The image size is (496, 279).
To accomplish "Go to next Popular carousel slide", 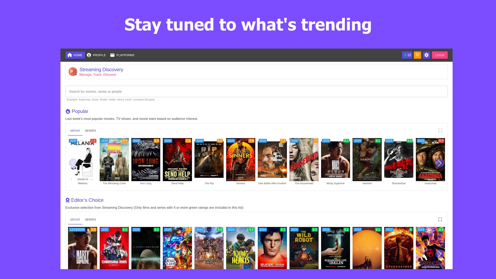I will 439,163.
